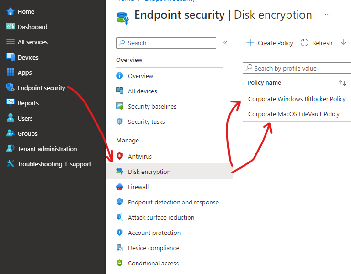Click the Device compliance icon
Image resolution: width=351 pixels, height=274 pixels.
120,248
